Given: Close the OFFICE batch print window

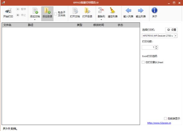Looking at the screenshot, I should (x=180, y=3).
